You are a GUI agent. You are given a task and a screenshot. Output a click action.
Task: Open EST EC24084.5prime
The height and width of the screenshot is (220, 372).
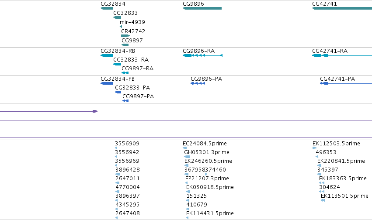(205, 144)
